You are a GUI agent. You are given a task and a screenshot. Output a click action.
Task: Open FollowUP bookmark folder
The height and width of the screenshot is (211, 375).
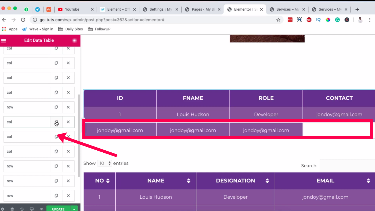point(99,29)
